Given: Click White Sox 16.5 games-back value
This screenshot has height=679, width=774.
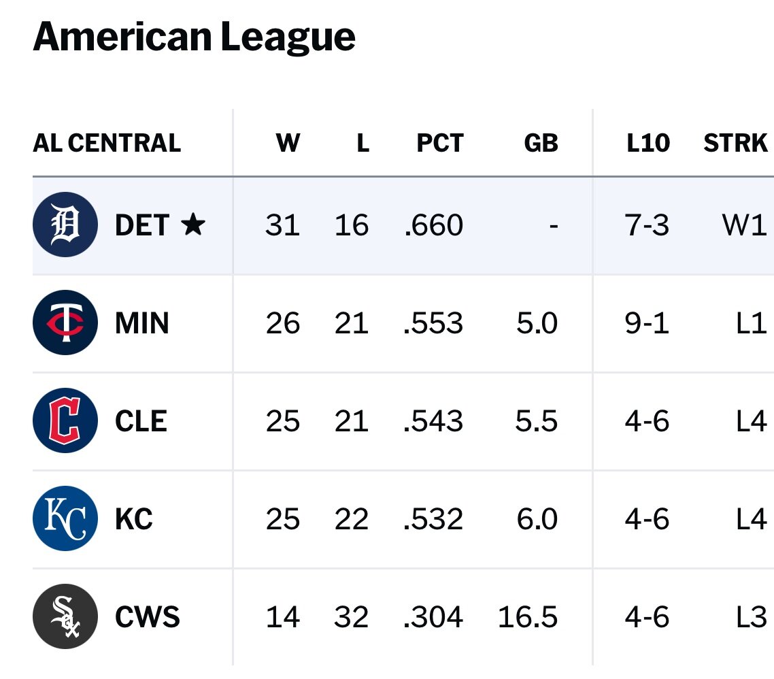Looking at the screenshot, I should [x=528, y=617].
